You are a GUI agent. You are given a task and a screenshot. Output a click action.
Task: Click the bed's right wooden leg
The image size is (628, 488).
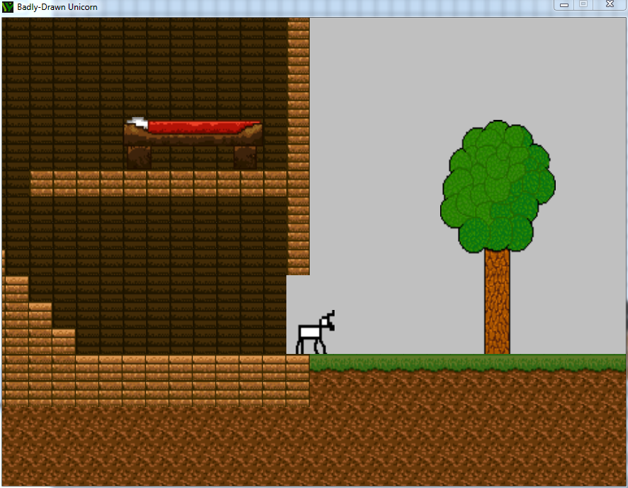click(x=245, y=157)
